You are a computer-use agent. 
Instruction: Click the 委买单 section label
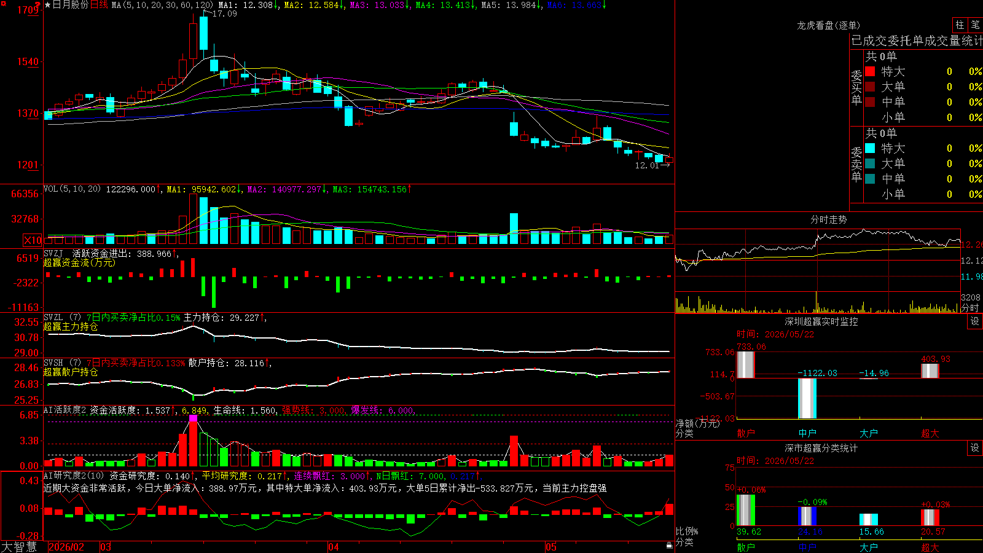click(x=856, y=87)
